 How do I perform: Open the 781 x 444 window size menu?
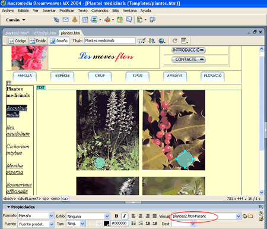[237, 199]
